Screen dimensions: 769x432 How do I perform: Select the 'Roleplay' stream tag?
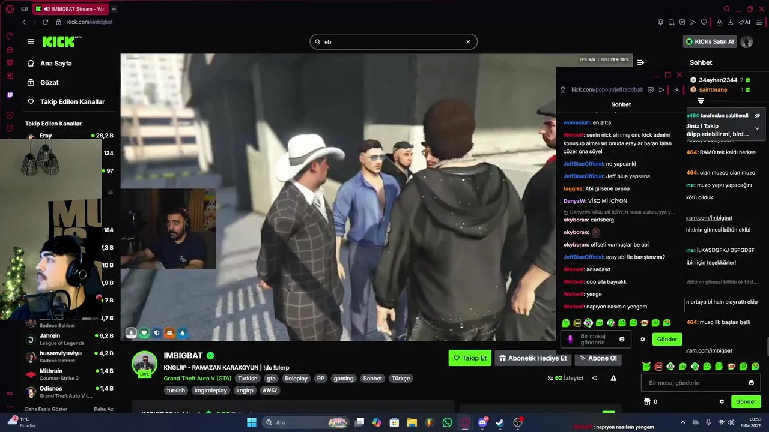(296, 379)
